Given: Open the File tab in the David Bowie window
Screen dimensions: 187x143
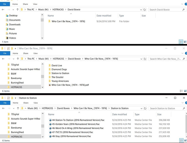Looking at the screenshot, I should click(5, 4).
